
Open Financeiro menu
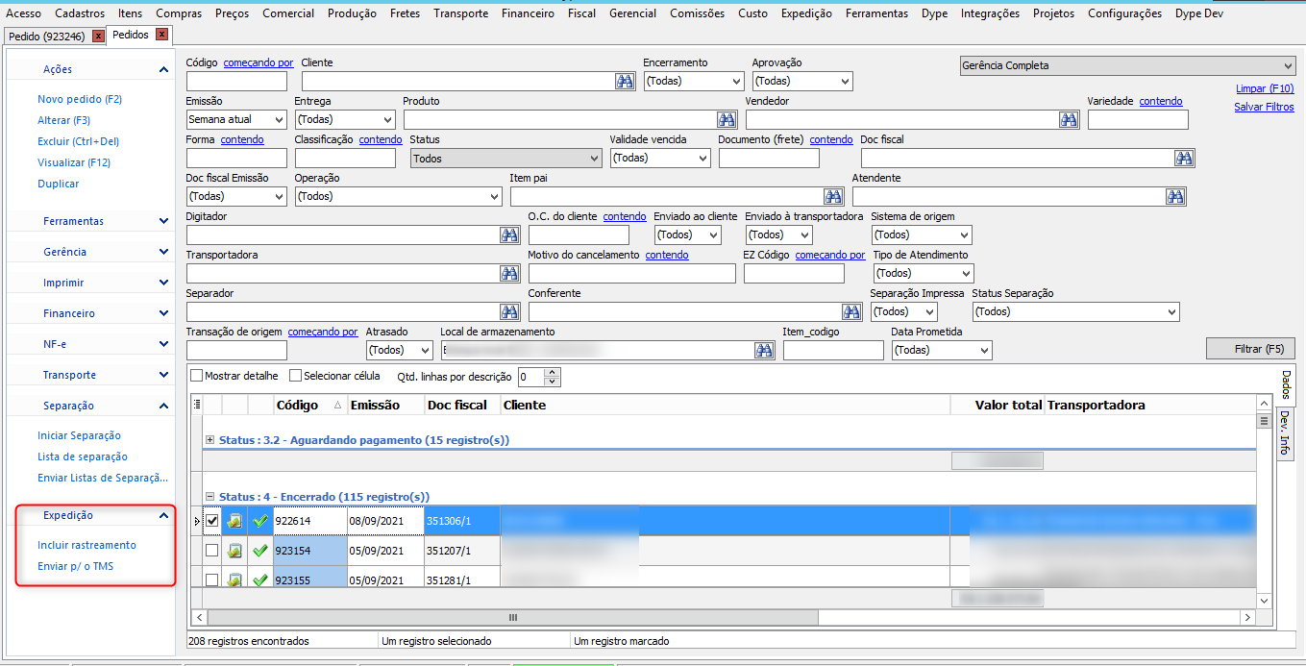(x=528, y=13)
